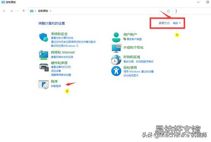Open the 轻松使用 heading link
This screenshot has width=211, height=142.
130,68
